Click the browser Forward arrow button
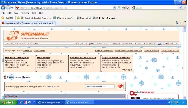This screenshot has height=108, width=188. coord(8,8)
